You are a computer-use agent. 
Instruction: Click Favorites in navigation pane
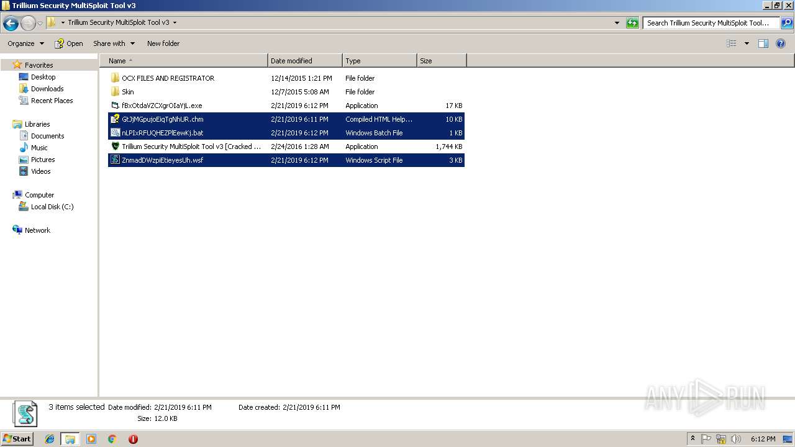tap(39, 65)
